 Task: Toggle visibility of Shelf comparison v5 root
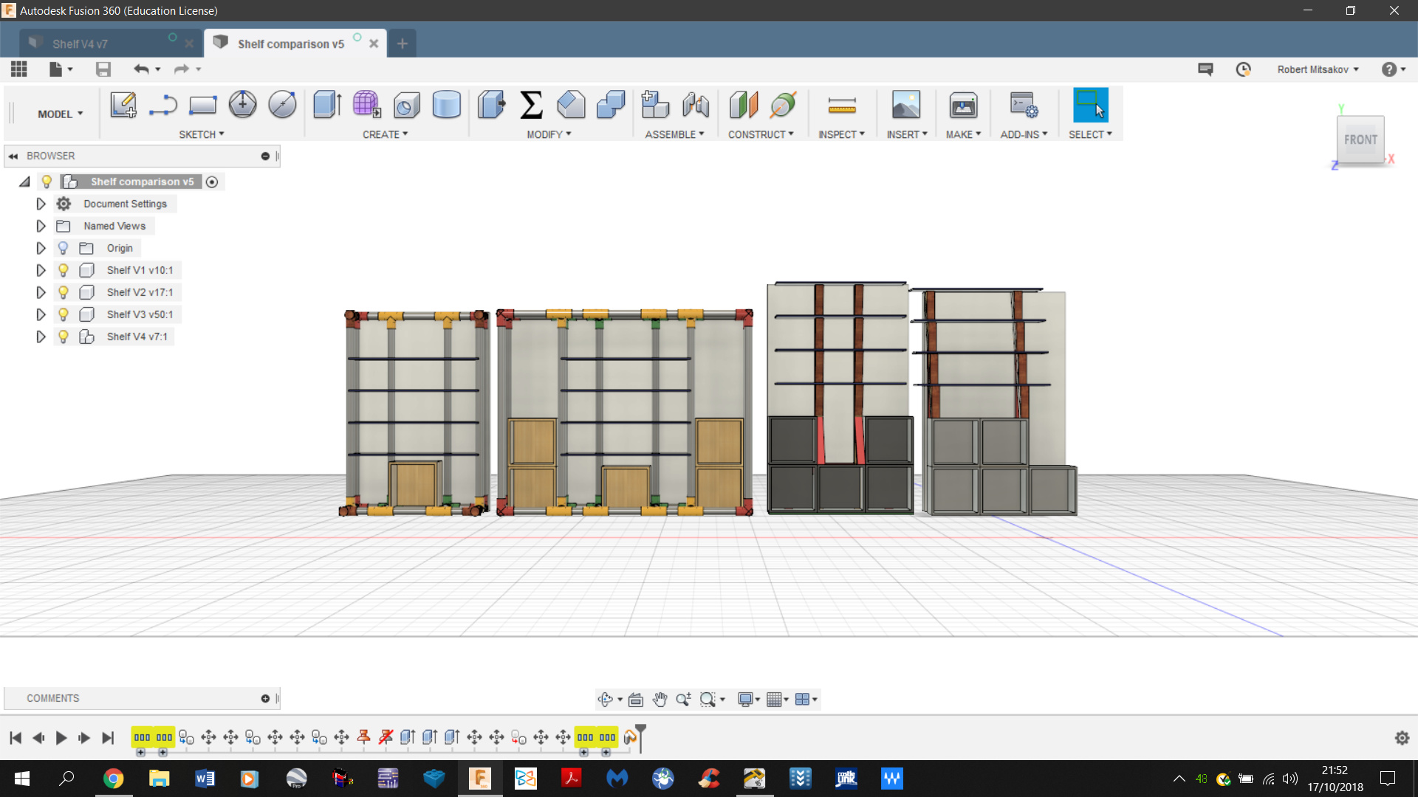pos(47,182)
